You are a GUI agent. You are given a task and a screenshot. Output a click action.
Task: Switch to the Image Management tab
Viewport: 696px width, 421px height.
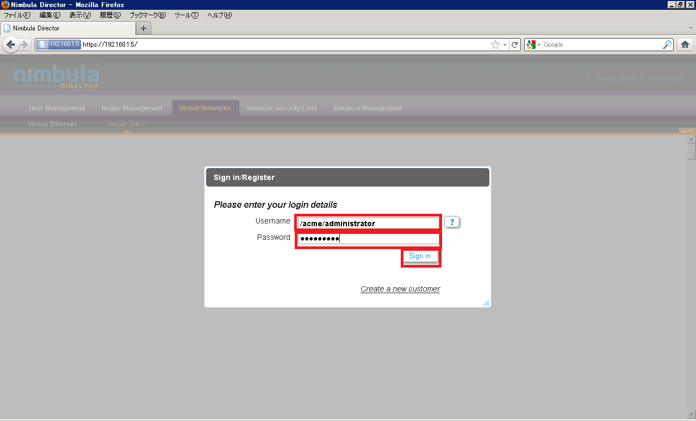tap(132, 108)
